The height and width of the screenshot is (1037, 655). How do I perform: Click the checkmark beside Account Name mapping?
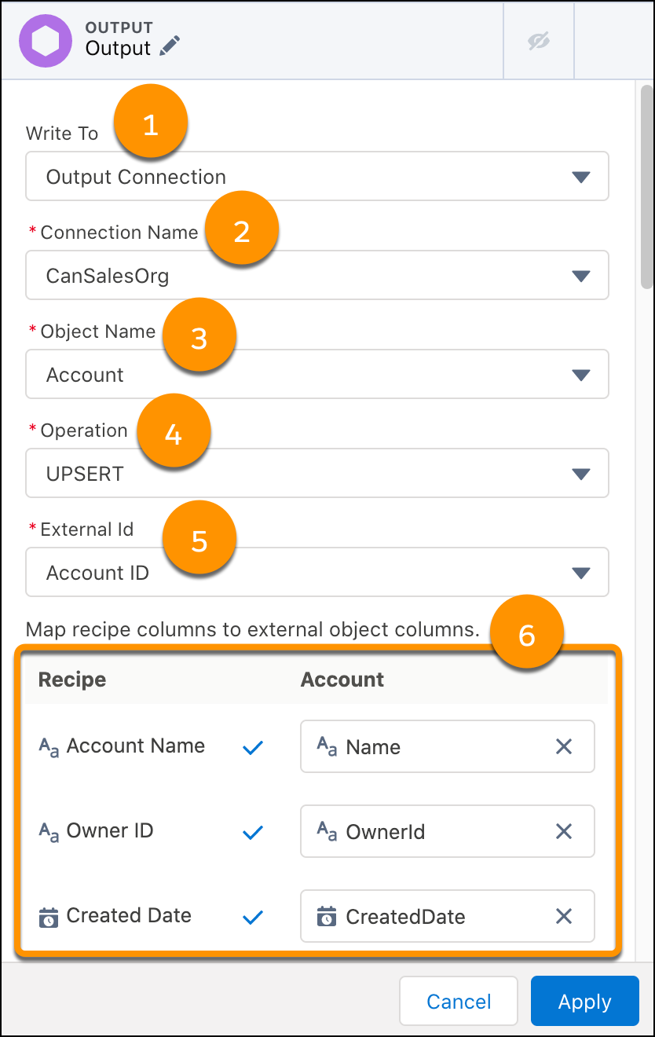click(253, 746)
